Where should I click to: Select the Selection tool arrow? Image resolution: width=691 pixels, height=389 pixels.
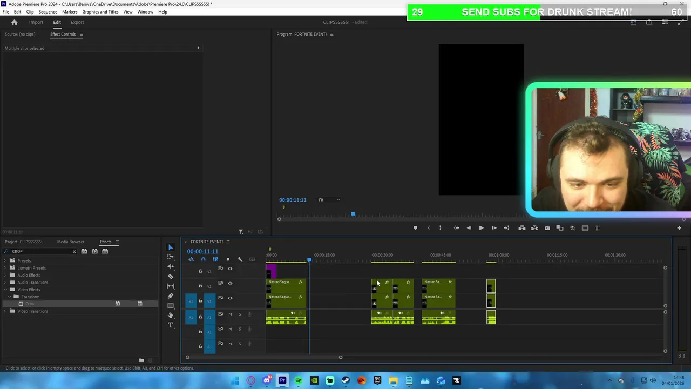171,247
